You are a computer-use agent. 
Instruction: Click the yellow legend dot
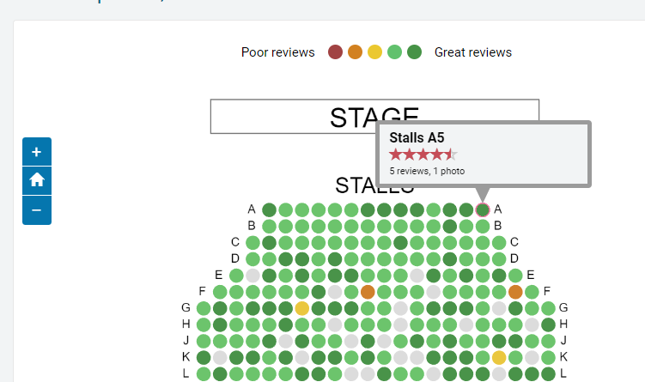tap(374, 52)
